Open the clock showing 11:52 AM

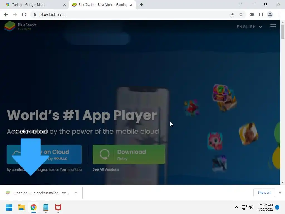(x=265, y=207)
